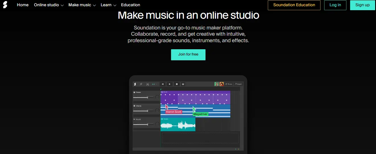Click the red Kieron Scott cursor arrow
376x154 pixels.
pyautogui.click(x=167, y=107)
